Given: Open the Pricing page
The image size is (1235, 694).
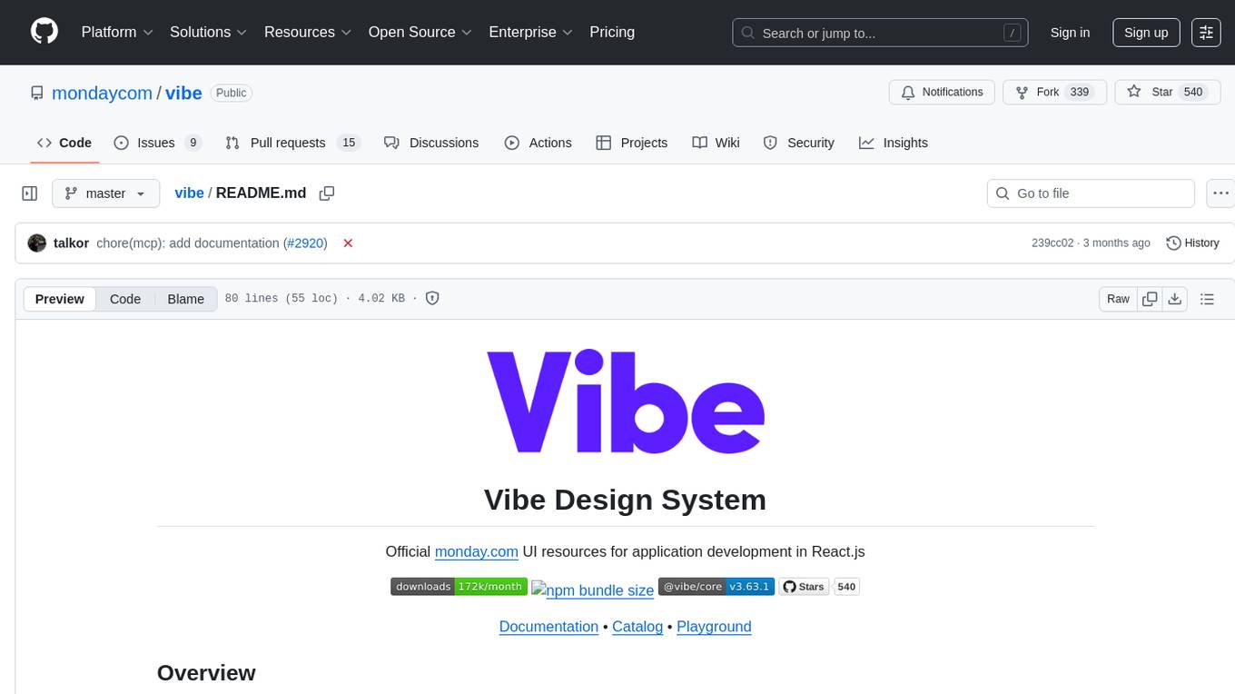Looking at the screenshot, I should pyautogui.click(x=612, y=32).
